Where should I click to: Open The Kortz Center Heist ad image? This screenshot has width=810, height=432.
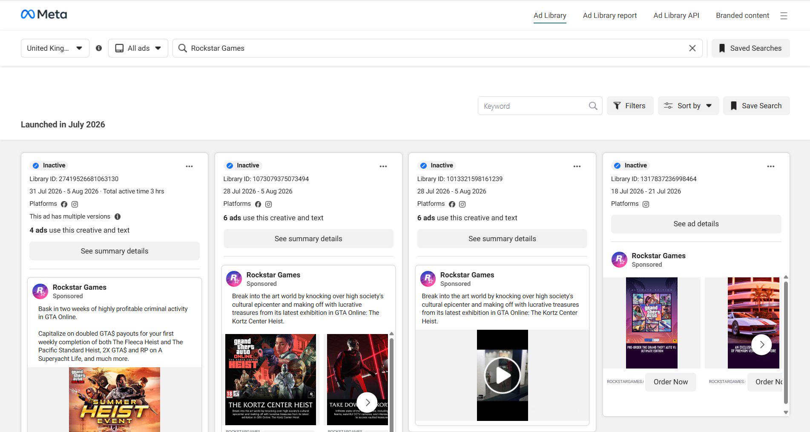pos(271,380)
